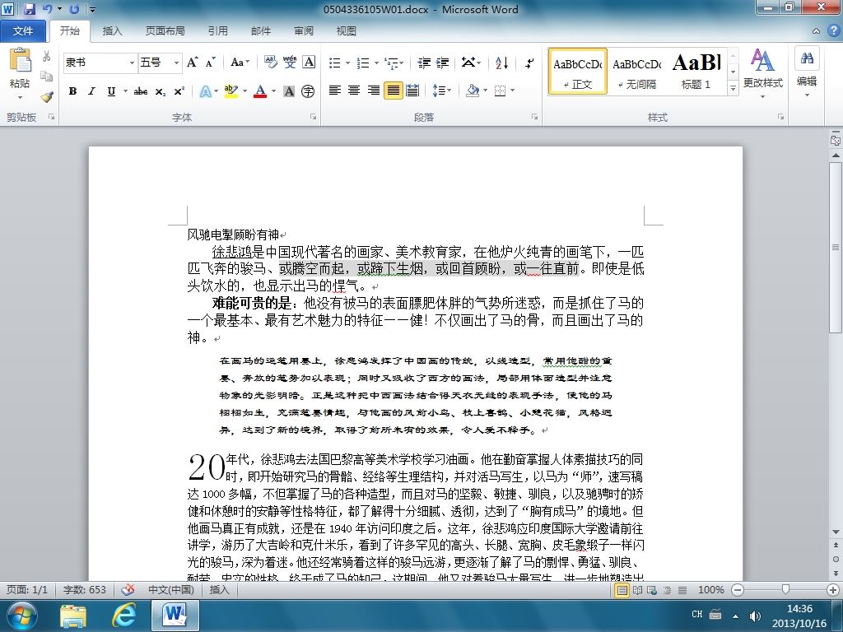The height and width of the screenshot is (632, 843).
Task: Click the character border A icon
Action: point(309,63)
